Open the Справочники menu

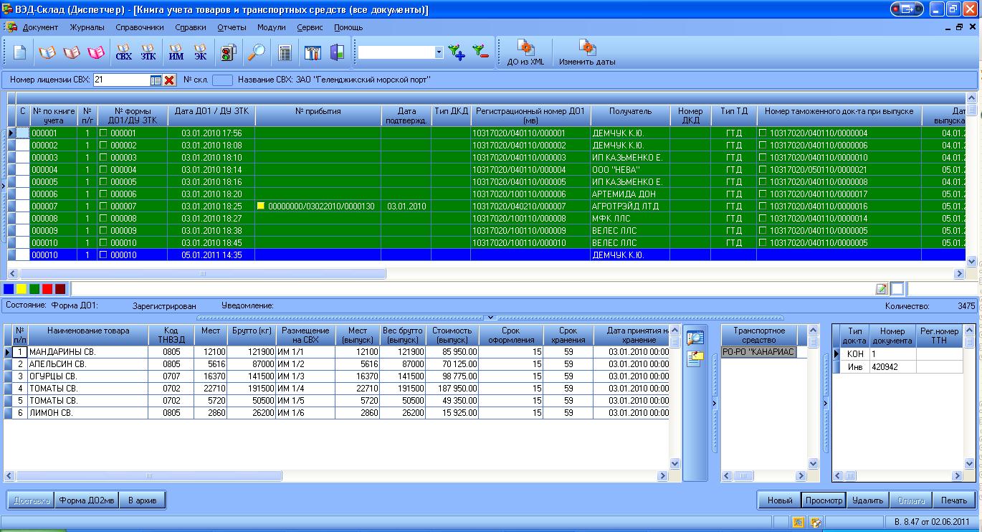pyautogui.click(x=140, y=27)
